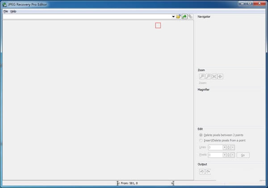Click the open folder icon in toolbar
Viewport: 268px width, 188px height.
(x=179, y=17)
